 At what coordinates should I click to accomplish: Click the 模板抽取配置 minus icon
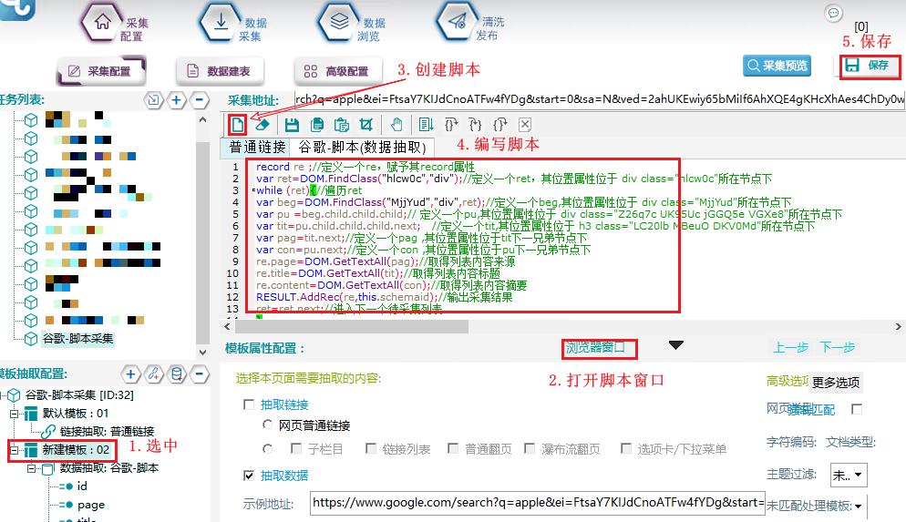click(x=200, y=374)
